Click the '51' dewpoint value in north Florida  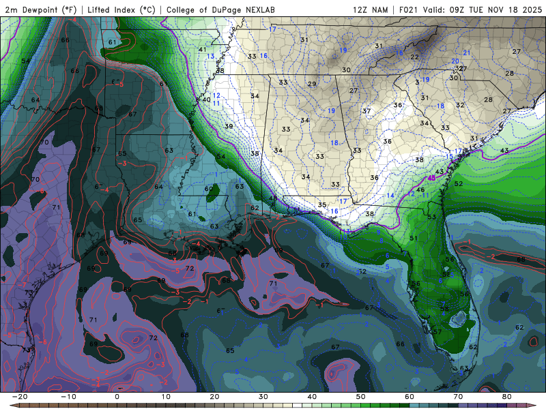(x=414, y=238)
